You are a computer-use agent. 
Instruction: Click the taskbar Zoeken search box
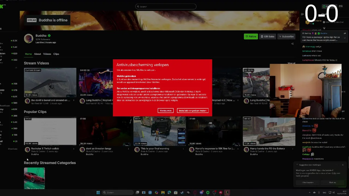[x=118, y=192]
